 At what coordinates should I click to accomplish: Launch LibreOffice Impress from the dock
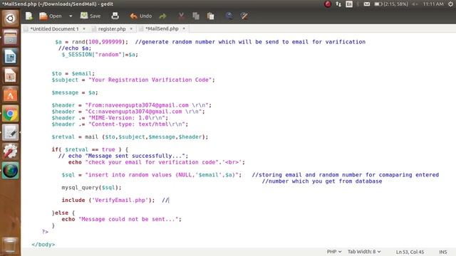point(10,75)
